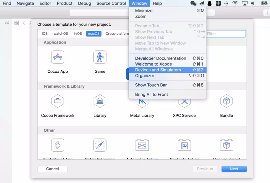The image size is (270, 183).
Task: Select the Safari Extension compass icon
Action: point(100,145)
